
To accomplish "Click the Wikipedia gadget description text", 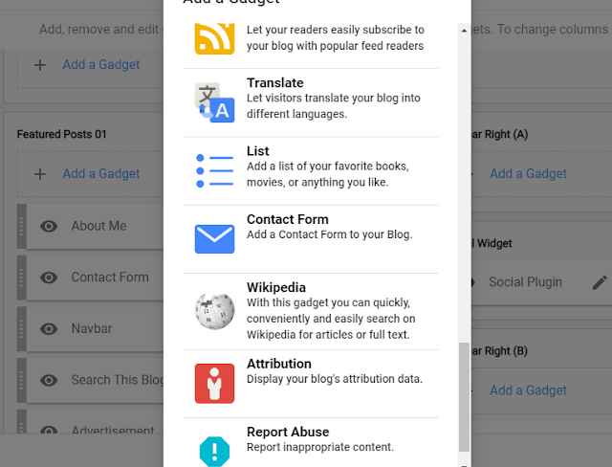I will 331,319.
